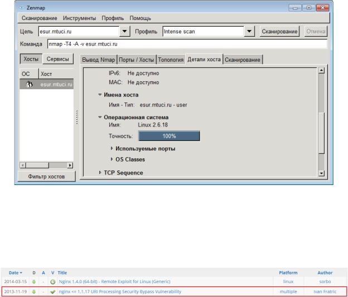348x297 pixels.
Task: Click the host list horizontal scroll left arrow
Action: [23, 165]
